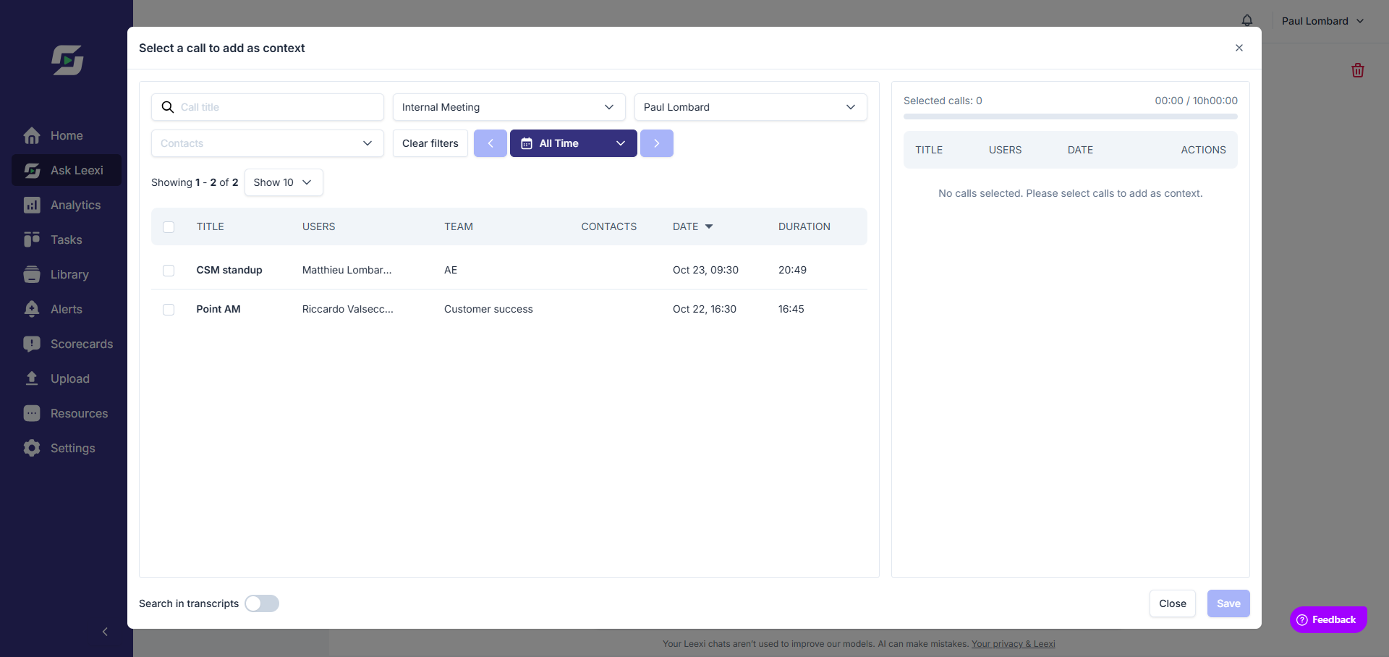The image size is (1389, 657).
Task: Click the Close button in dialog
Action: point(1173,603)
